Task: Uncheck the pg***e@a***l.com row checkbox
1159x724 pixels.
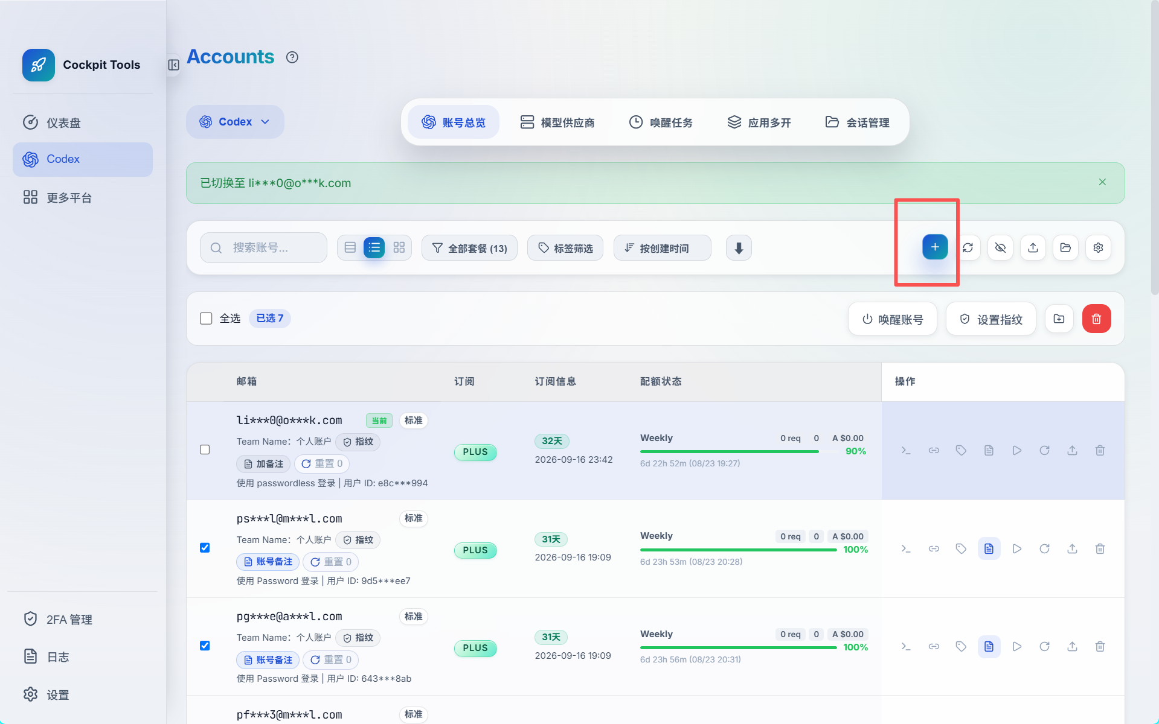Action: pos(205,646)
